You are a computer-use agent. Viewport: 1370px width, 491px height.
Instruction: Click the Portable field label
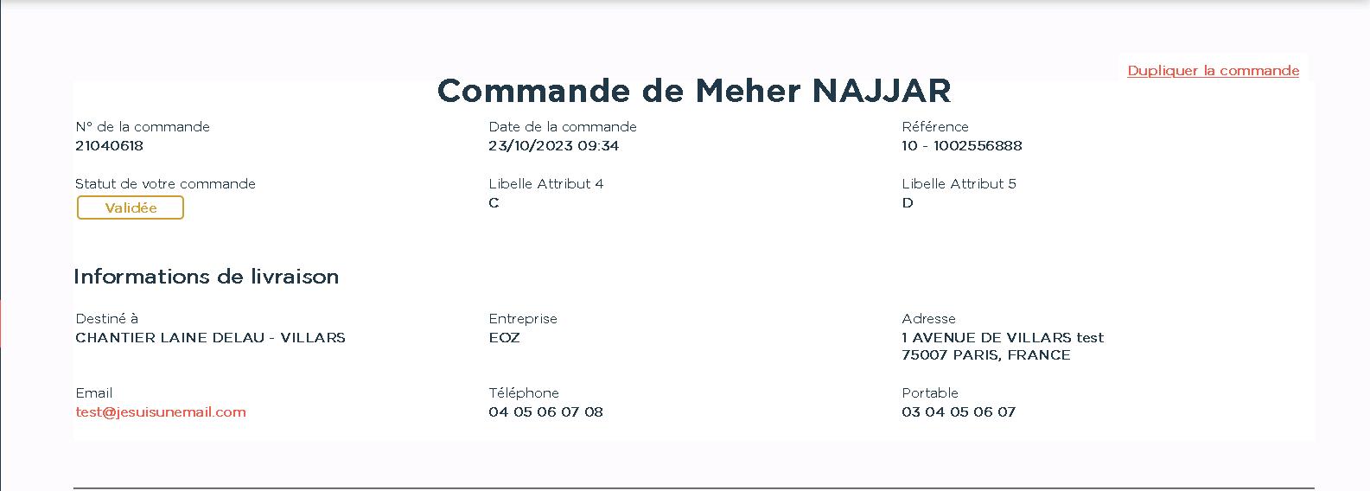[x=929, y=393]
